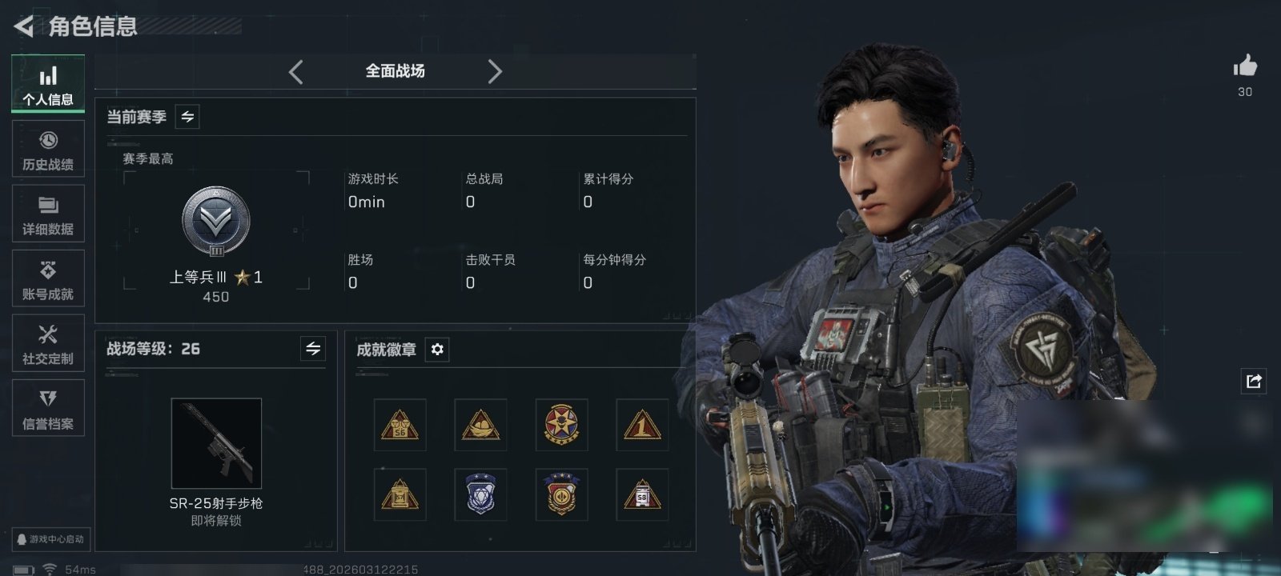This screenshot has width=1281, height=576.
Task: Click the back arrow beside 角色信息
Action: click(x=24, y=26)
